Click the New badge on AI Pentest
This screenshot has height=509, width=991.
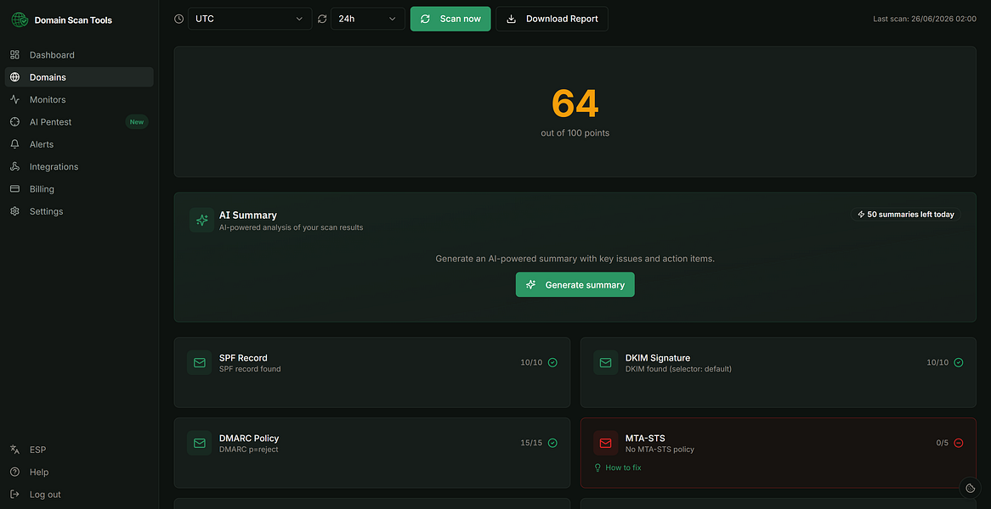[x=137, y=121]
